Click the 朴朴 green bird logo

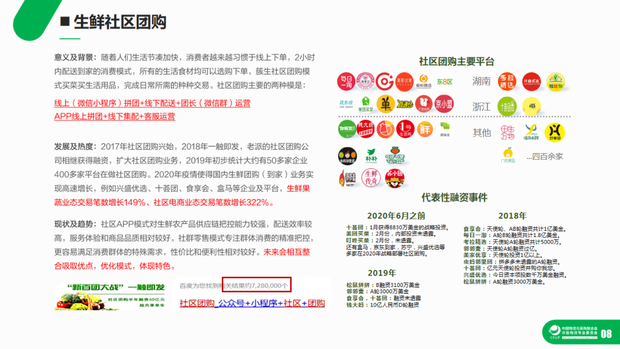pyautogui.click(x=371, y=156)
